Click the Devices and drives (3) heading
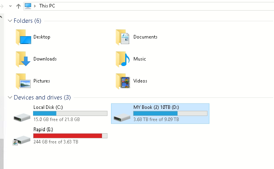 coord(42,97)
